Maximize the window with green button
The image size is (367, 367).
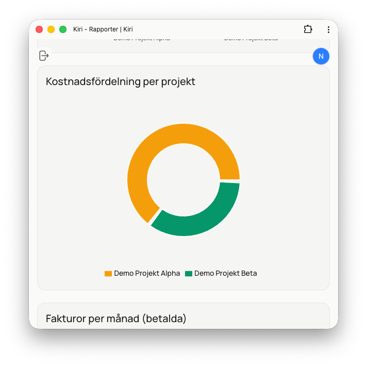tap(63, 29)
